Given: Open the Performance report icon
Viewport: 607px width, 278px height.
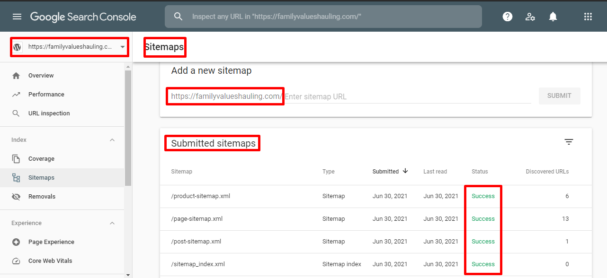Looking at the screenshot, I should click(x=16, y=94).
